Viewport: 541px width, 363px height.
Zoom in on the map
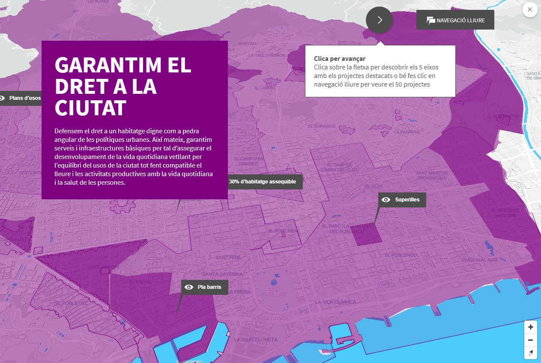click(530, 327)
